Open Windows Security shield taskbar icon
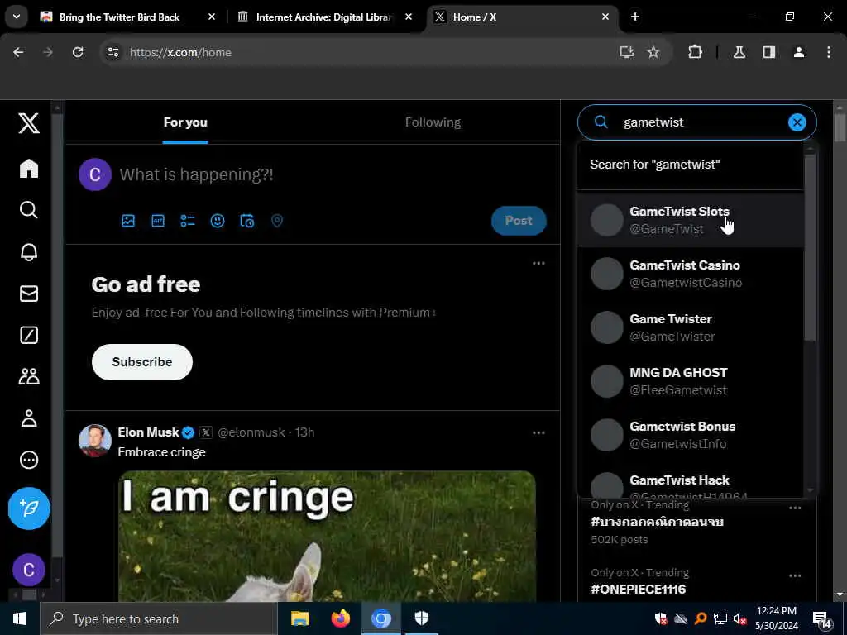The image size is (847, 635). point(422,618)
